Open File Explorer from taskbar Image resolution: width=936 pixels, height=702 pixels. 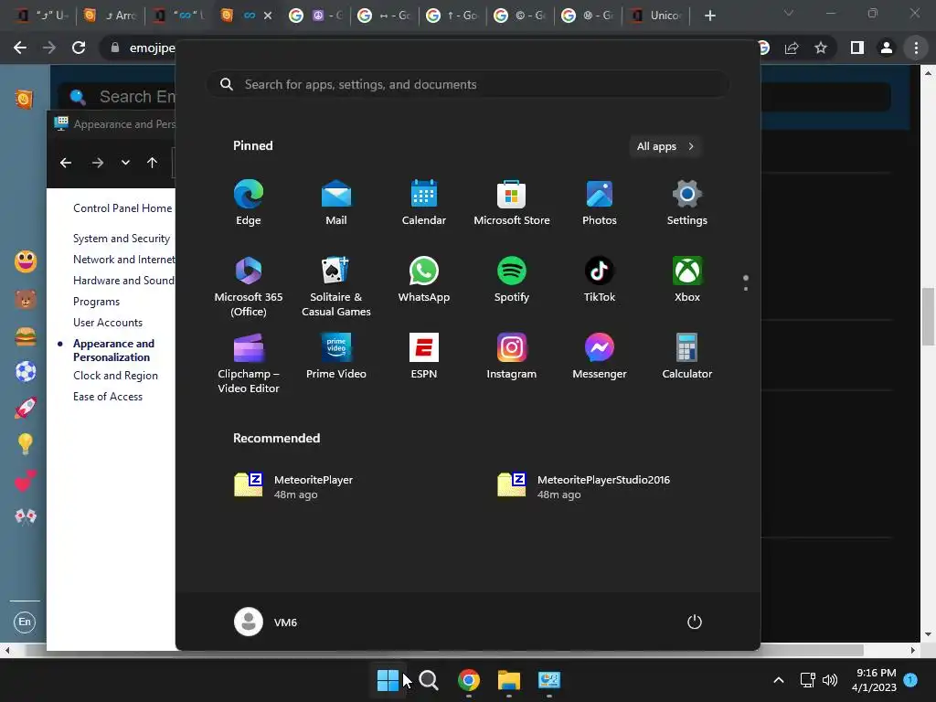pyautogui.click(x=509, y=680)
